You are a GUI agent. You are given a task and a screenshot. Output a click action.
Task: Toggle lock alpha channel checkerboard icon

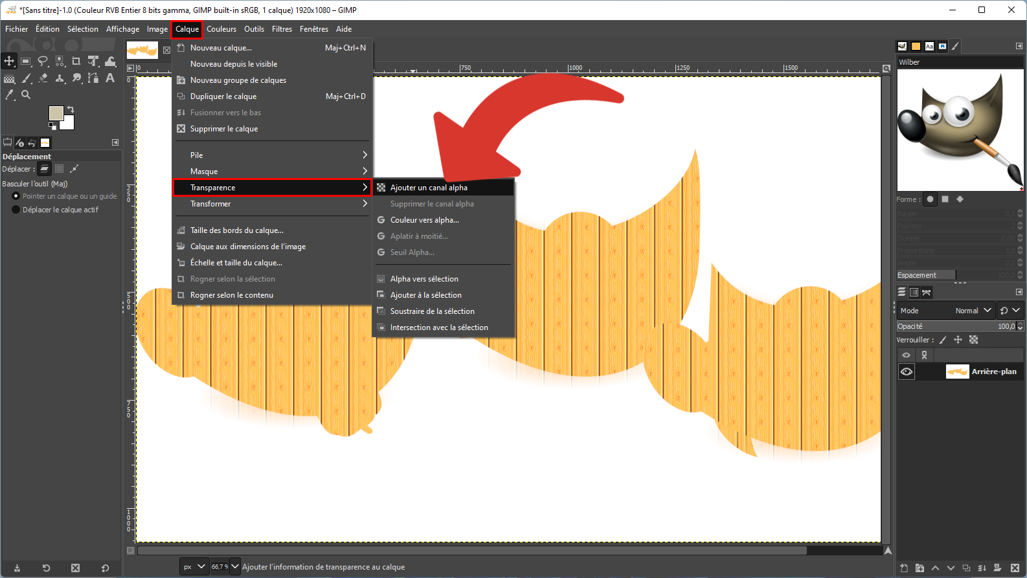pos(973,340)
